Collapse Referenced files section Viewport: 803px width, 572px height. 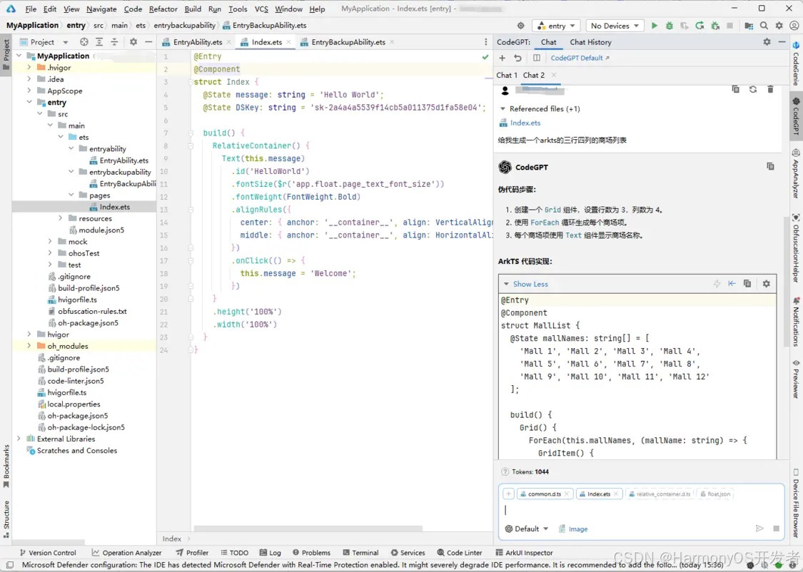pos(503,108)
